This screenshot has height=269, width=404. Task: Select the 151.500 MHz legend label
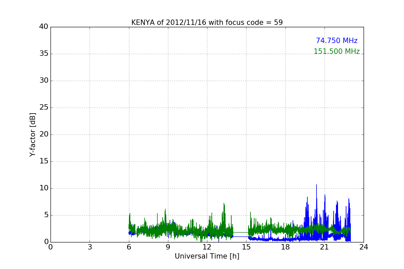[x=337, y=51]
